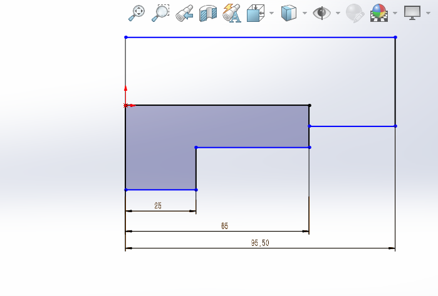
Task: Select the blue horizontal line under the shaded step
Action: (253, 147)
